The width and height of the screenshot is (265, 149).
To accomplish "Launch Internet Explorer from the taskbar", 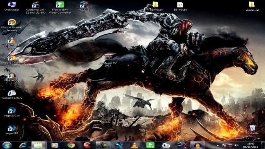I will [x=23, y=145].
